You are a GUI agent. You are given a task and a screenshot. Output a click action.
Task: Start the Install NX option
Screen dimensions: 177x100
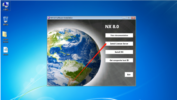pos(119,52)
